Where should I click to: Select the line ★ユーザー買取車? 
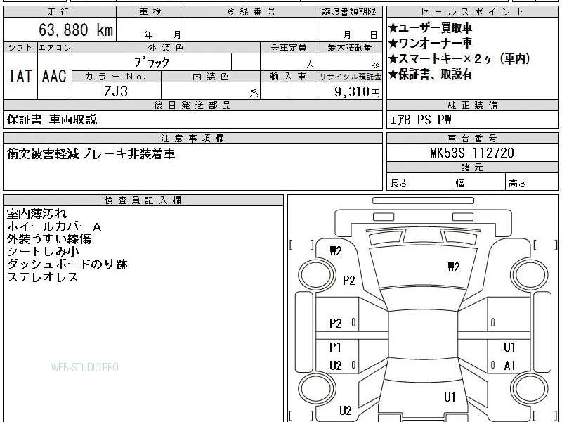click(430, 27)
